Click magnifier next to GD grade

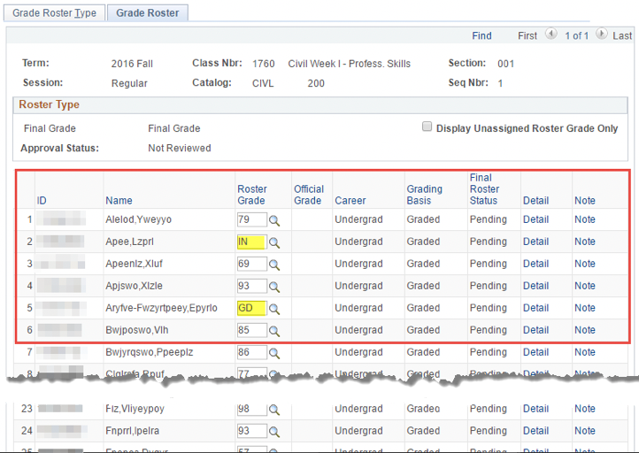point(274,309)
